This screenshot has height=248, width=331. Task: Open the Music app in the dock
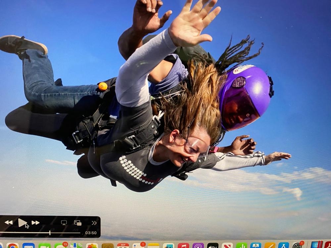coord(183,246)
